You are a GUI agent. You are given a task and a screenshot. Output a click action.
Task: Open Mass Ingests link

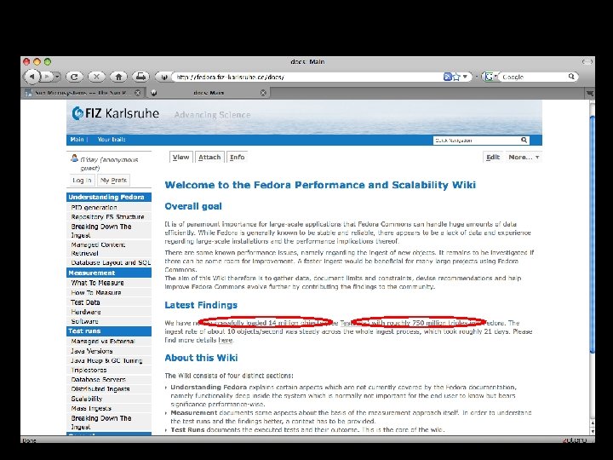pyautogui.click(x=91, y=408)
